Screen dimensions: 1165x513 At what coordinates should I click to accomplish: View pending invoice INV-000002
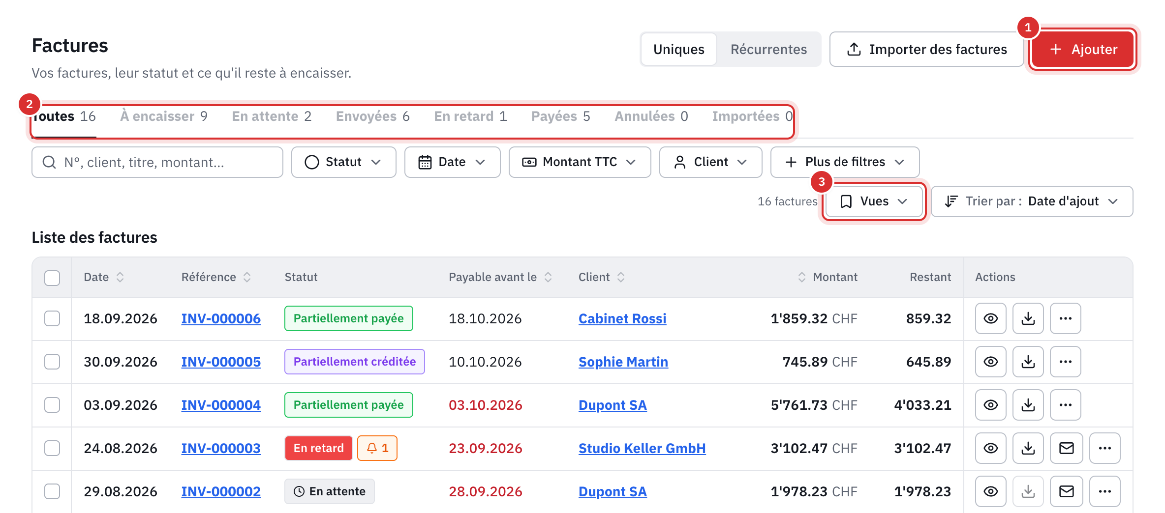click(990, 491)
